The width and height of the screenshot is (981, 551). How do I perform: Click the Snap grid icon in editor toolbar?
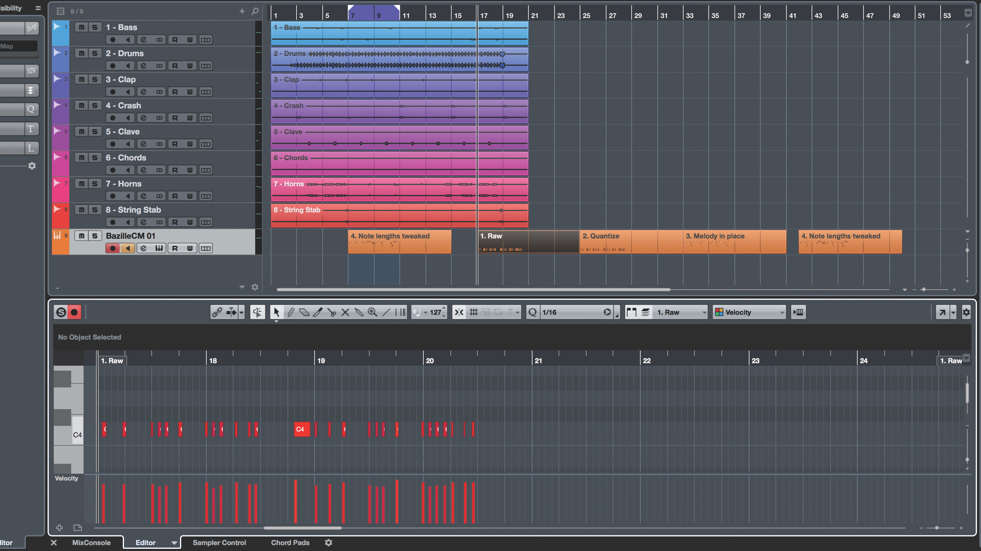(x=473, y=312)
